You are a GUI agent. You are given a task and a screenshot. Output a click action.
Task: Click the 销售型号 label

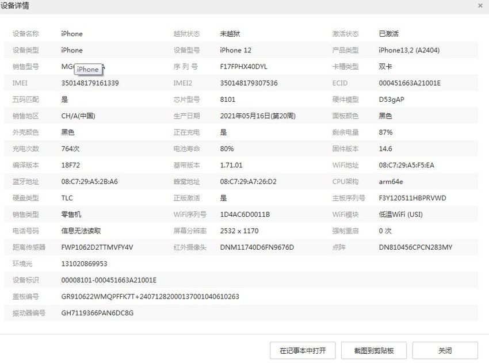(25, 66)
